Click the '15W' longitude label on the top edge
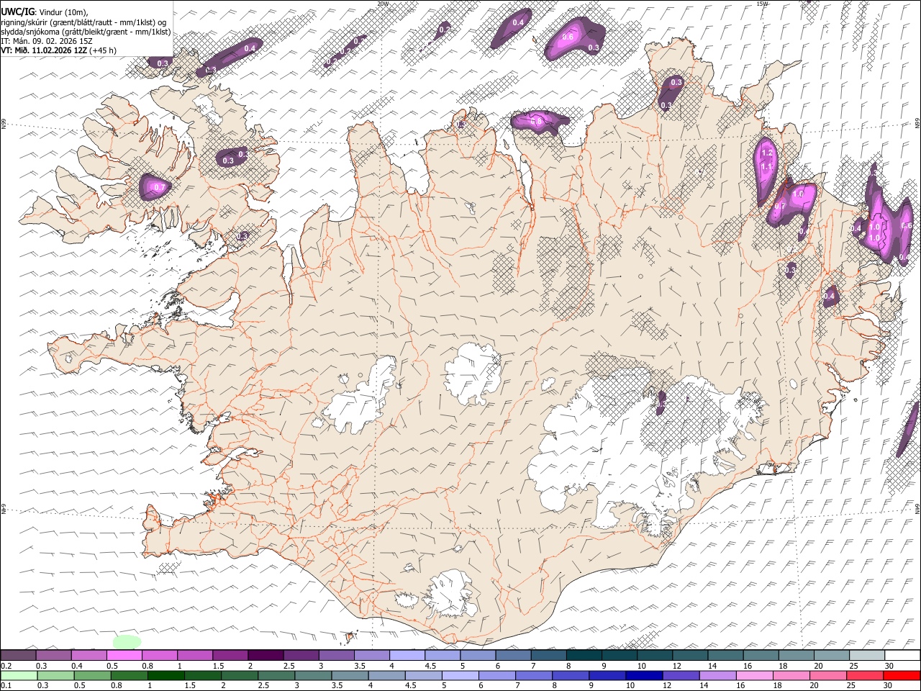 [x=762, y=4]
